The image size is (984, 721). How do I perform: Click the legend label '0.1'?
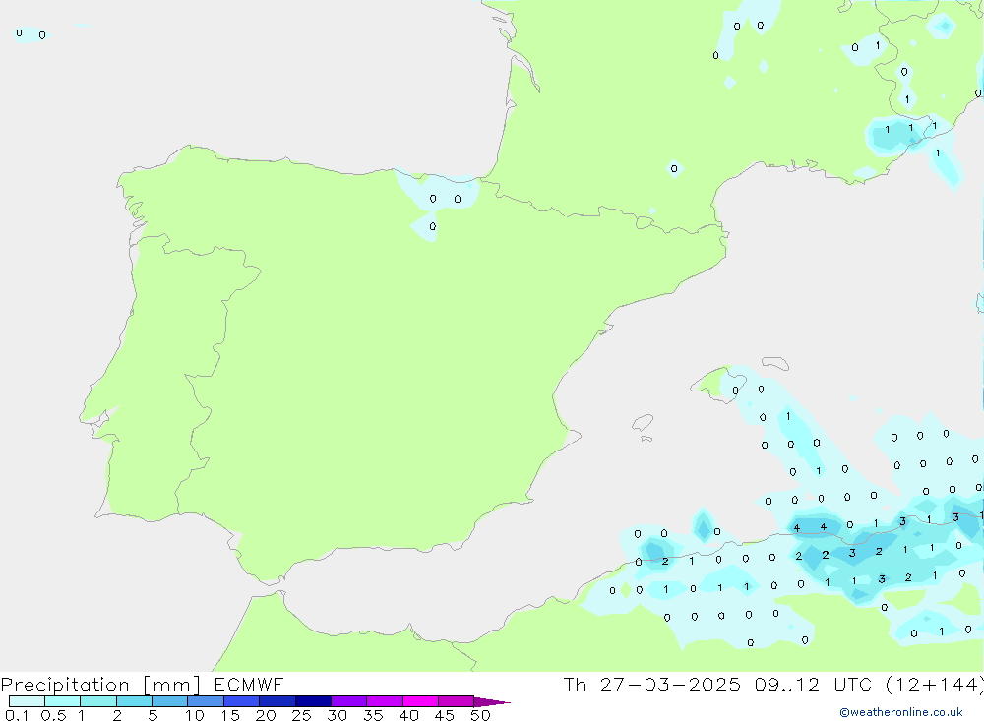click(x=17, y=715)
